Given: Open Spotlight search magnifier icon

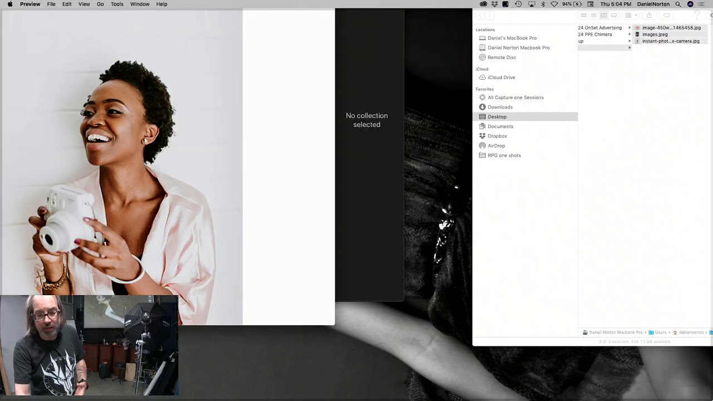Looking at the screenshot, I should [x=678, y=4].
